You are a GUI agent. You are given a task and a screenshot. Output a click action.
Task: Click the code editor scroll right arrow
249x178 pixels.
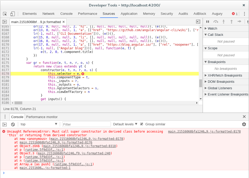197,103
